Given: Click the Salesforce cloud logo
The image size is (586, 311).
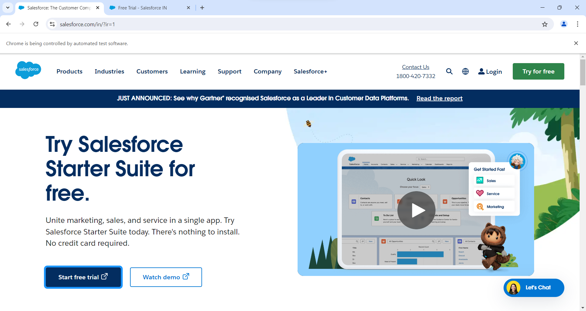Looking at the screenshot, I should click(x=28, y=70).
